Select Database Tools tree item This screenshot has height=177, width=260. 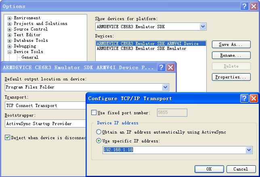(x=31, y=40)
